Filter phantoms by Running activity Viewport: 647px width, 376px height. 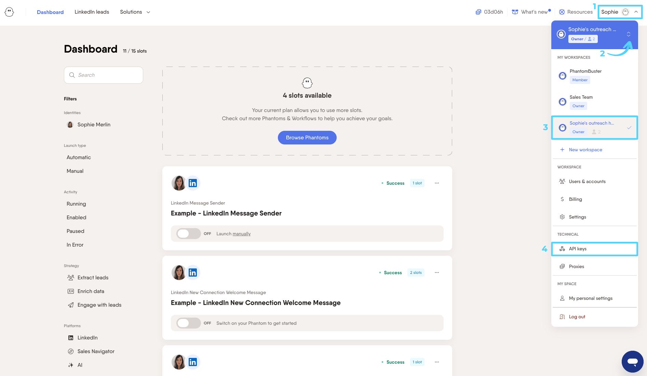tap(76, 204)
